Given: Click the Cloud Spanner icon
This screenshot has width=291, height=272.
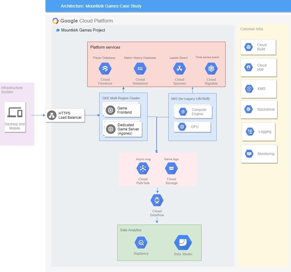Looking at the screenshot, I should click(x=179, y=69).
